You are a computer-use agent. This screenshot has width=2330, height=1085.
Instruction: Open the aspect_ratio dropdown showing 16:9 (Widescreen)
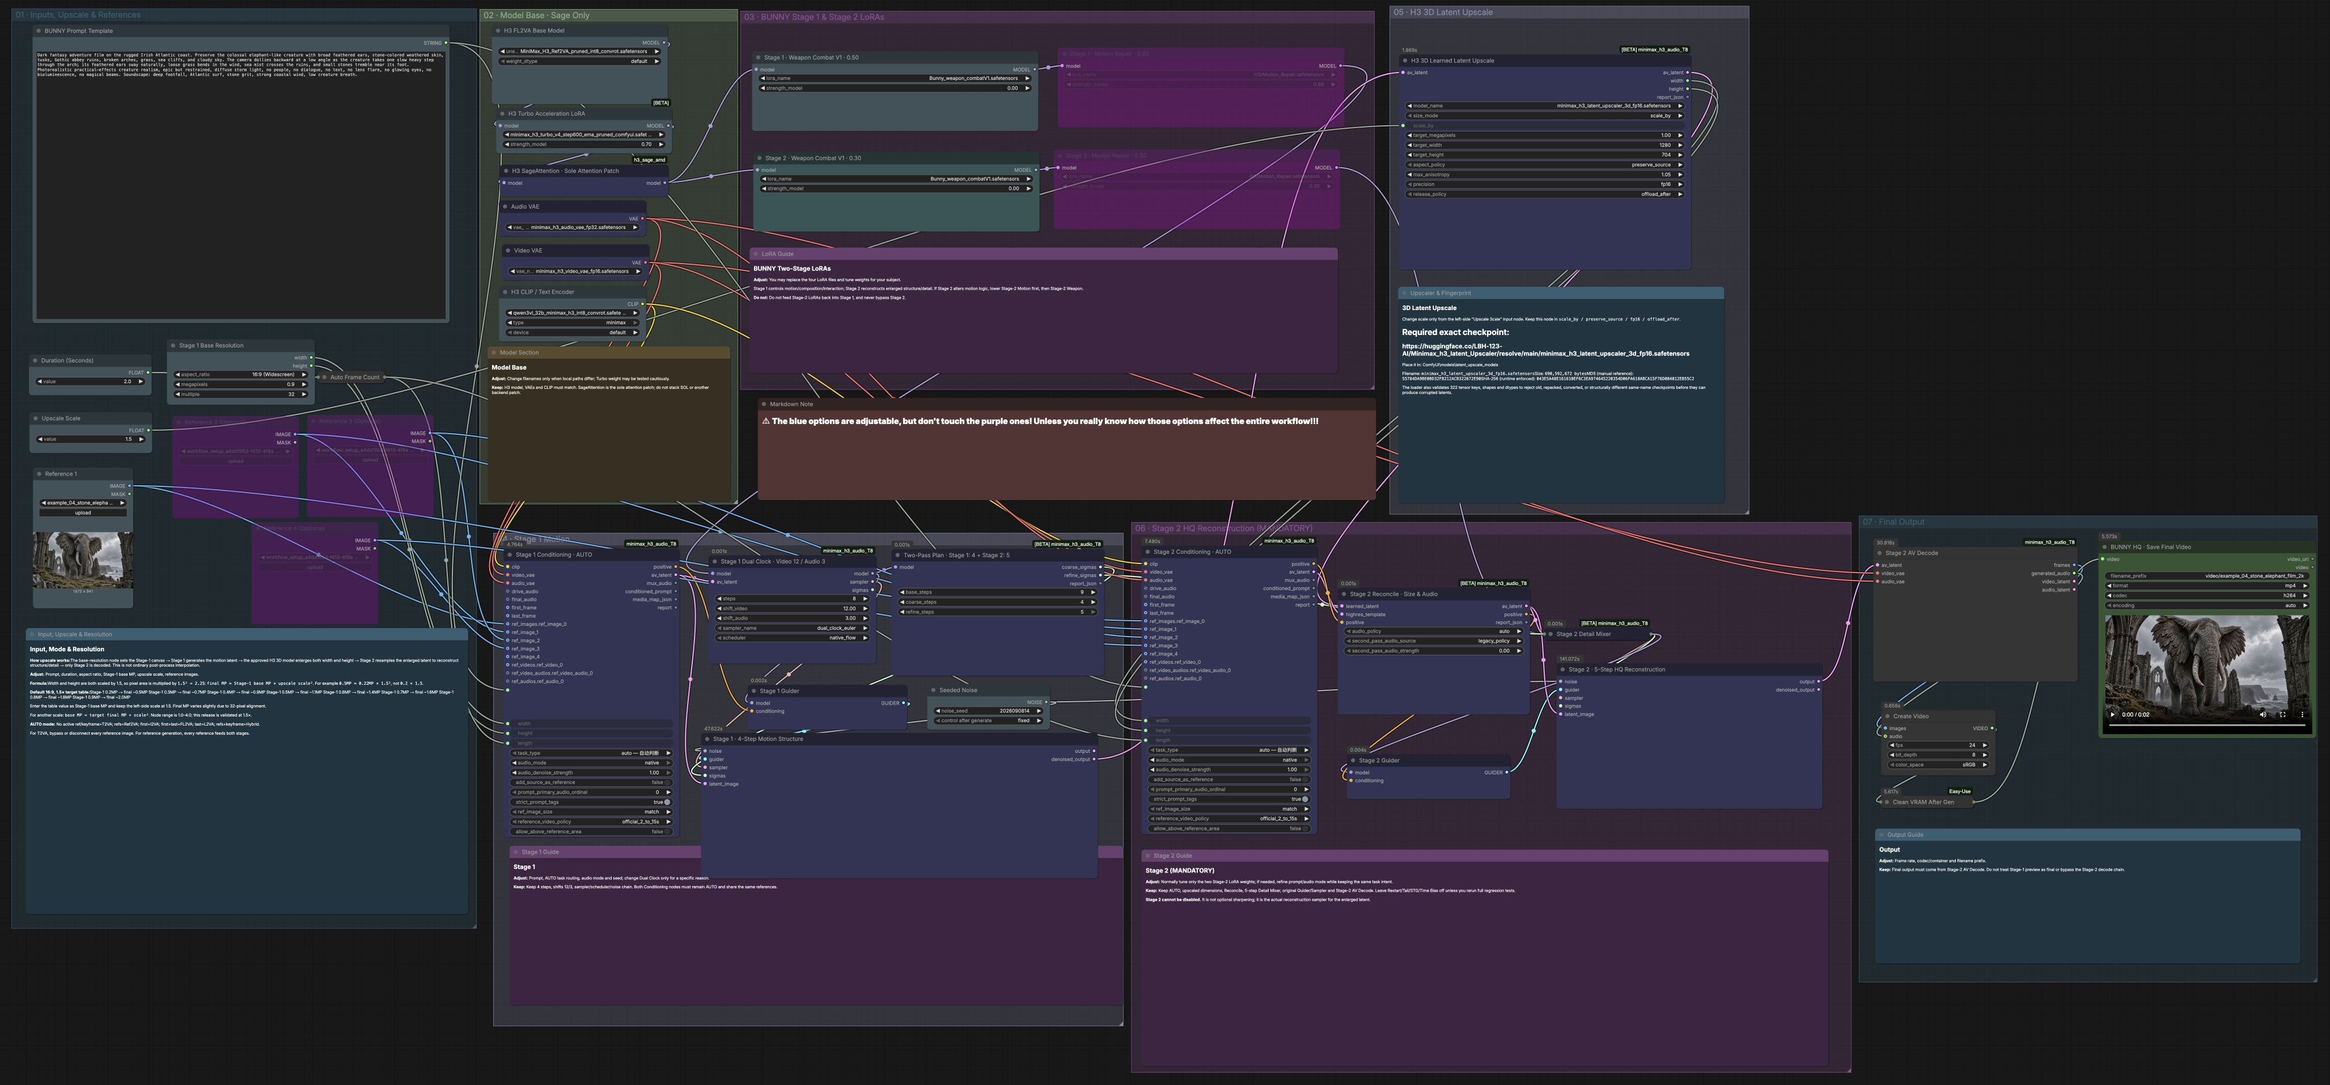pos(240,374)
